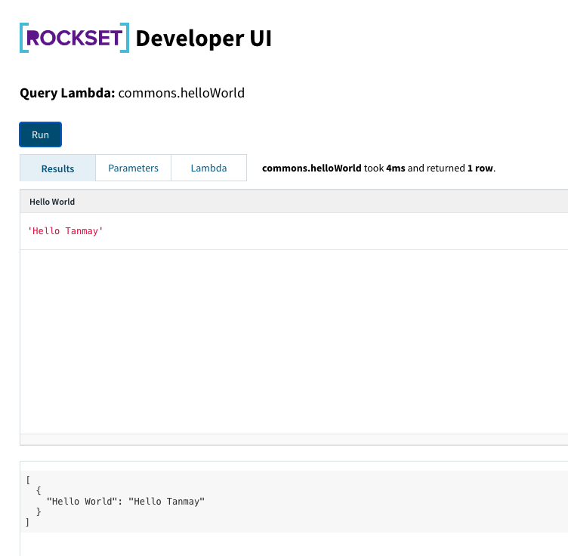The image size is (568, 556).
Task: Run the commons.helloWorld query lambda
Action: pyautogui.click(x=40, y=134)
